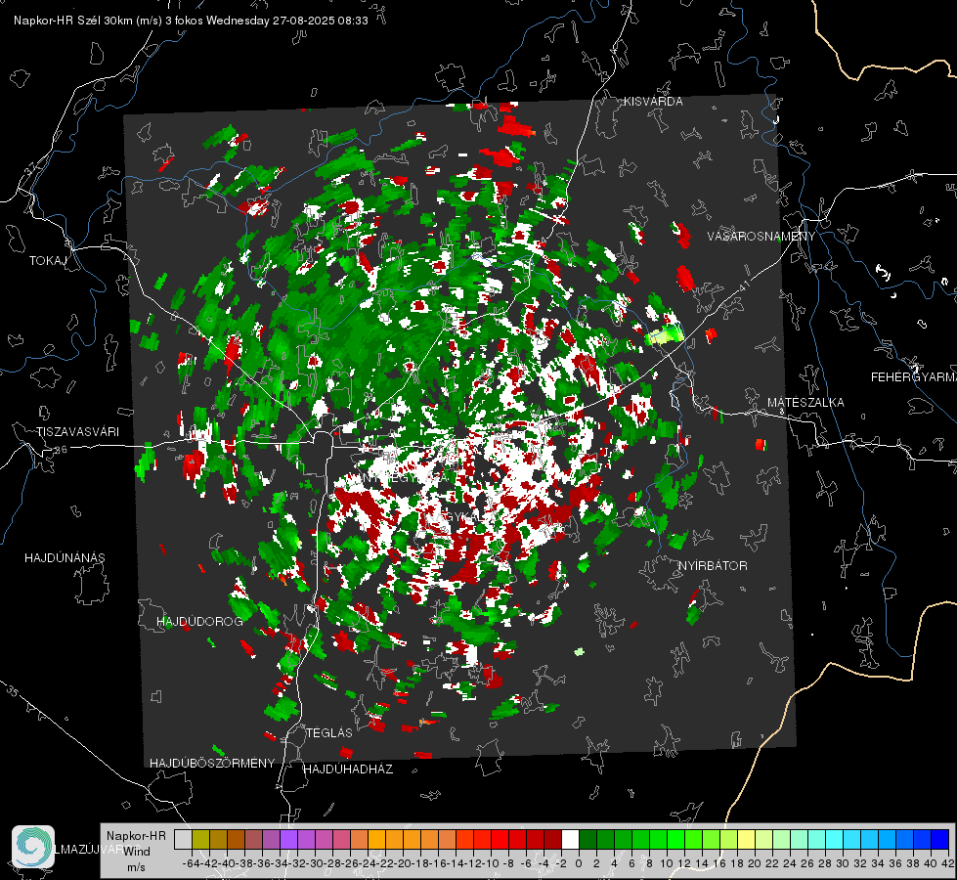
Task: Click the Napkor-HR legend title
Action: click(x=136, y=835)
